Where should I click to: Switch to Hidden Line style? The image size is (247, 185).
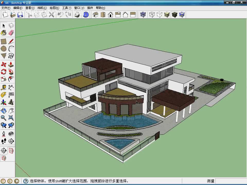[x=160, y=15]
